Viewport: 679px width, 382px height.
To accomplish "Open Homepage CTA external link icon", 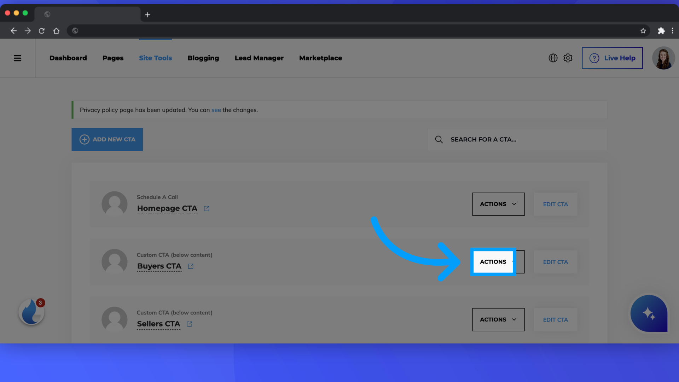I will [207, 209].
